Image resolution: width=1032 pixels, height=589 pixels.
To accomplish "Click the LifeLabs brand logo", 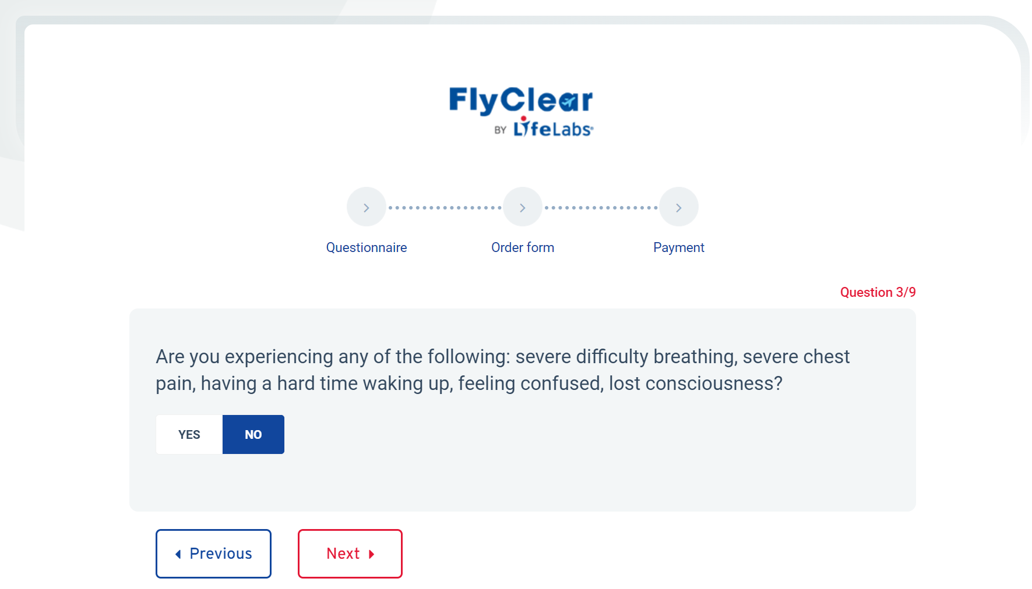I will click(552, 127).
